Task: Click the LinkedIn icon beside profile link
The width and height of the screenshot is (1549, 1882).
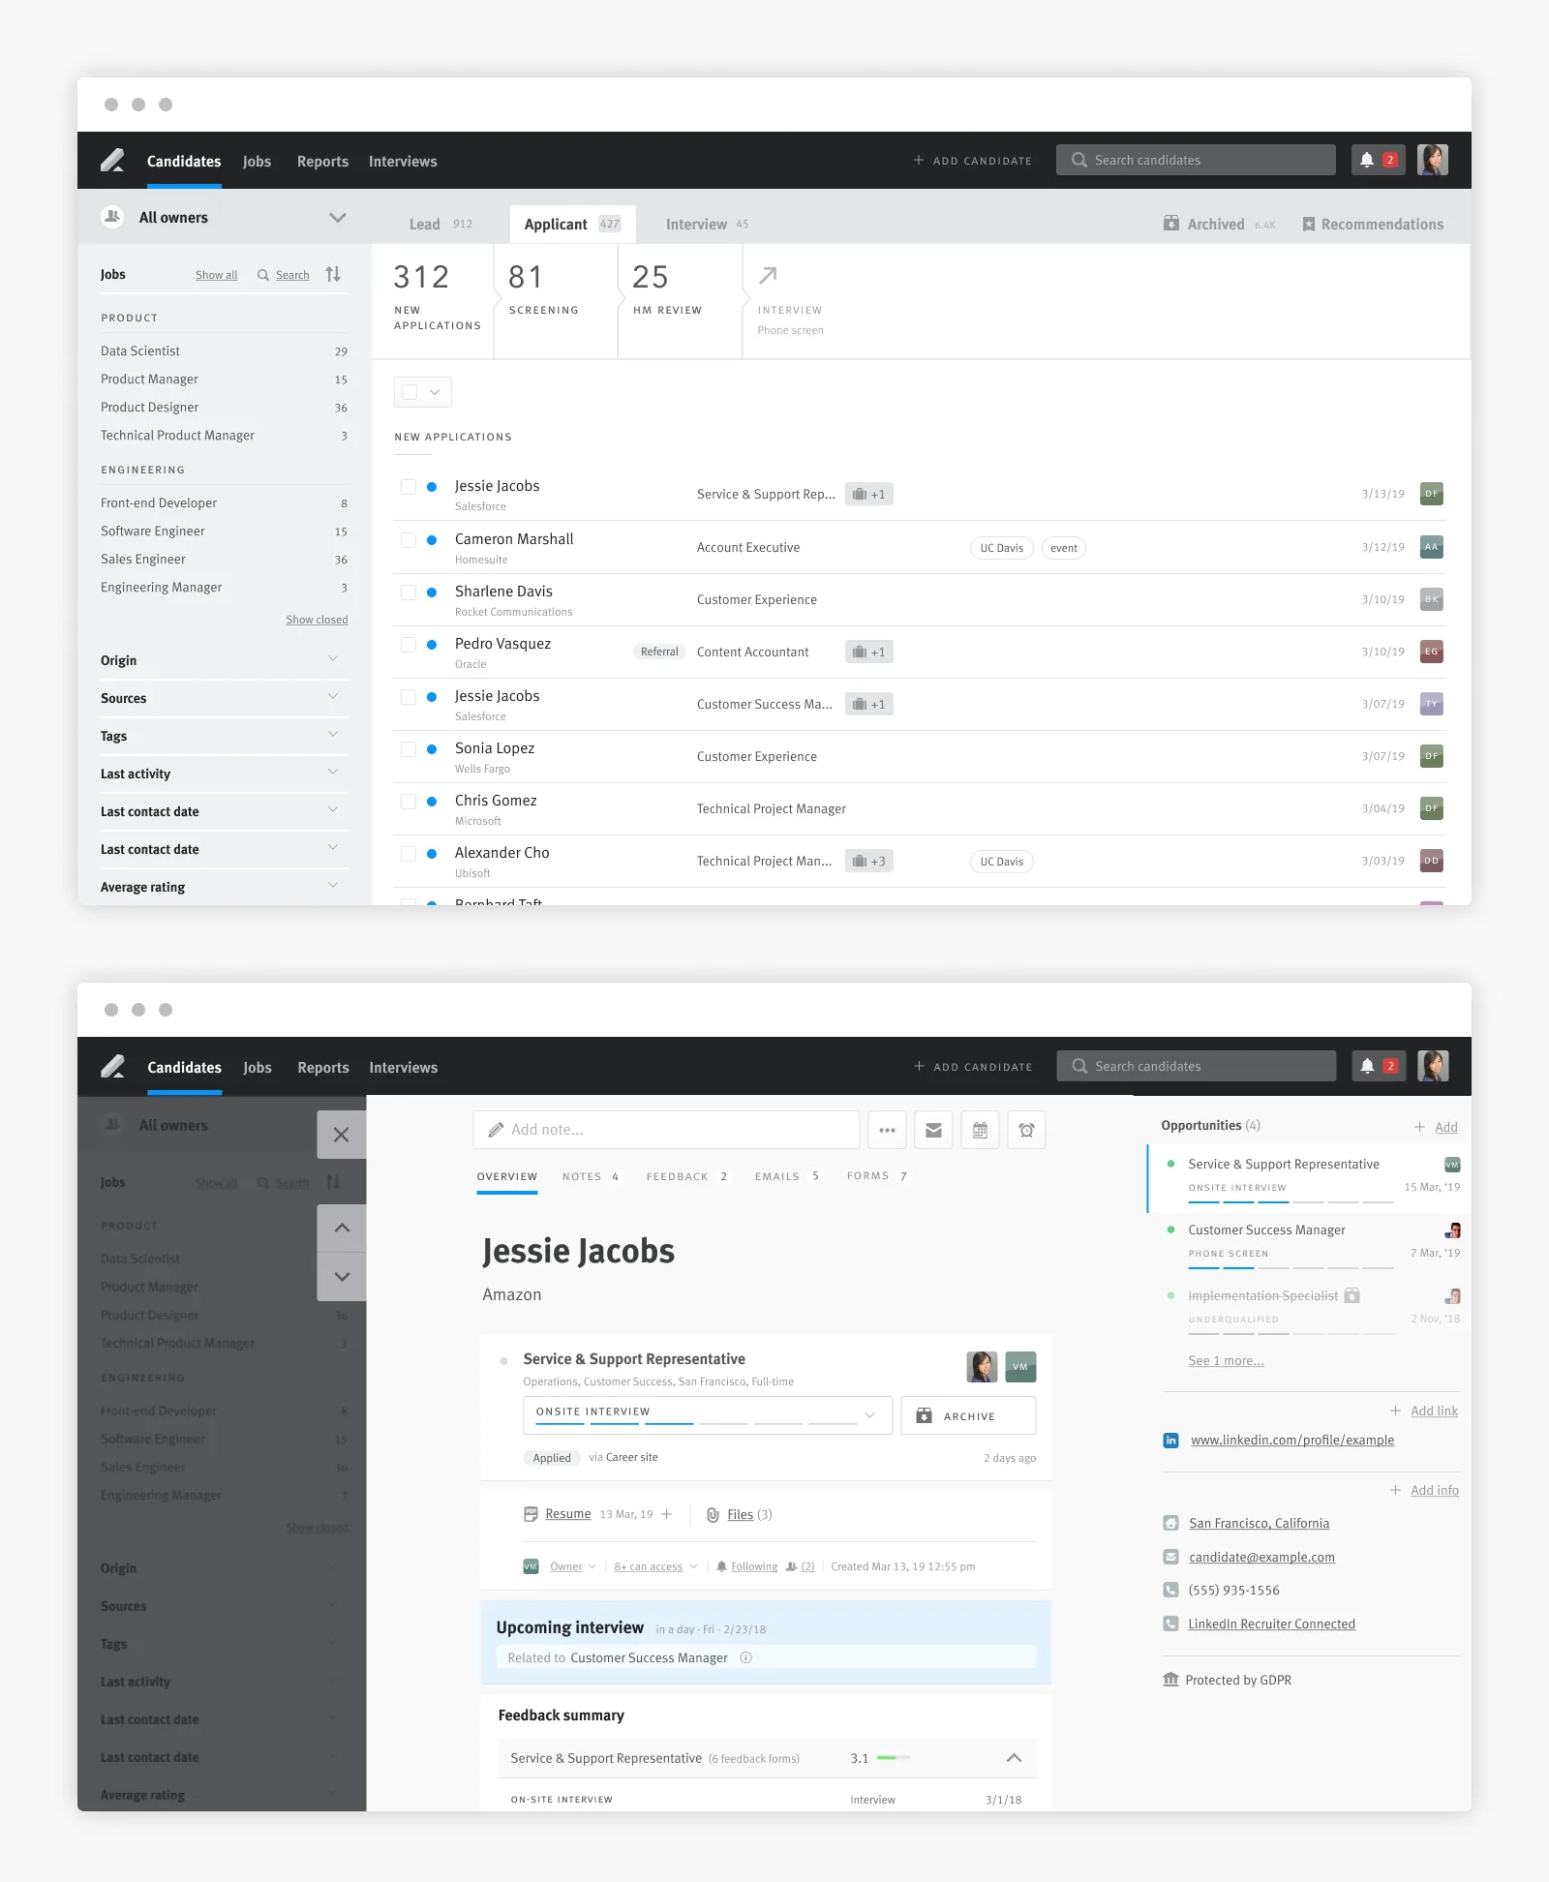Action: click(x=1170, y=1440)
